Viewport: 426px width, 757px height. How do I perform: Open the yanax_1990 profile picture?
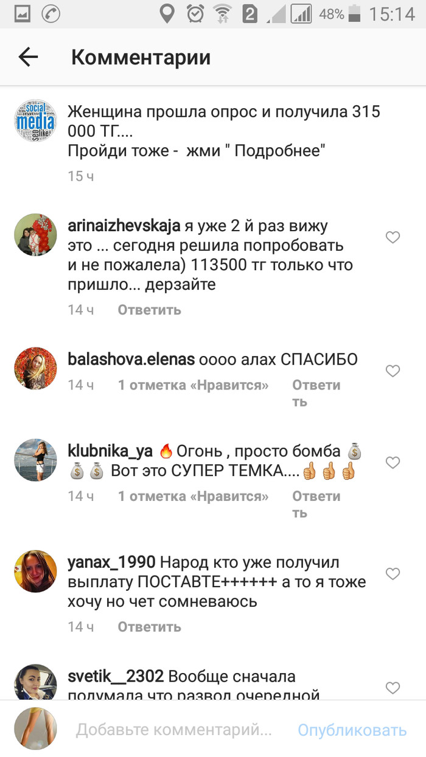pyautogui.click(x=35, y=571)
